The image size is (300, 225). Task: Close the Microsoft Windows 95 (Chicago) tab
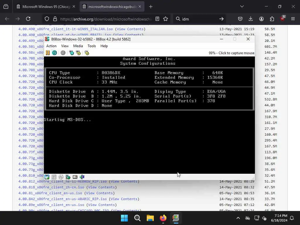(74, 7)
